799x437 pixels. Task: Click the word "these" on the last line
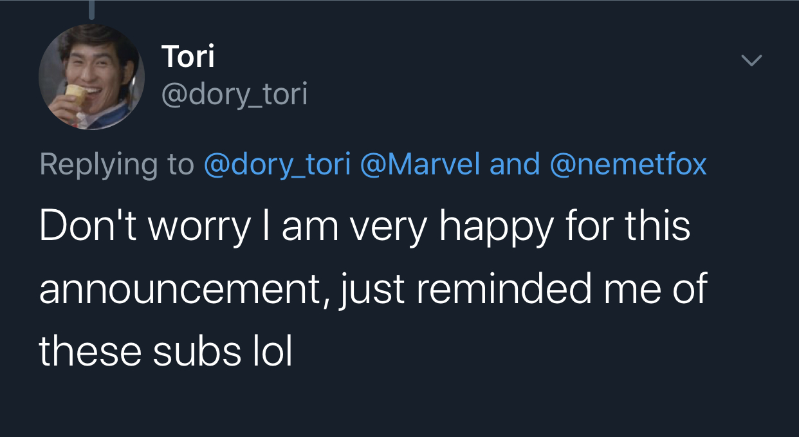click(90, 351)
